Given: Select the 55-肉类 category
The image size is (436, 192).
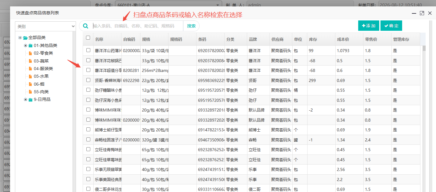Looking at the screenshot, I should click(41, 92).
